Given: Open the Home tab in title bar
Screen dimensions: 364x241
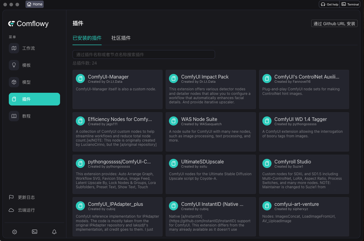Looking at the screenshot, I should (35, 4).
